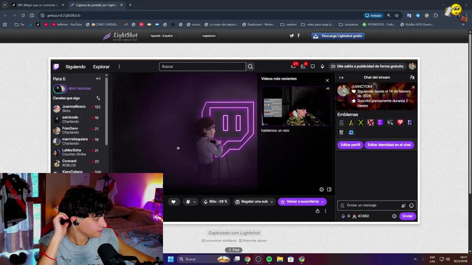Click Editar perfil button
Screen dimensions: 472x265
tap(350, 145)
